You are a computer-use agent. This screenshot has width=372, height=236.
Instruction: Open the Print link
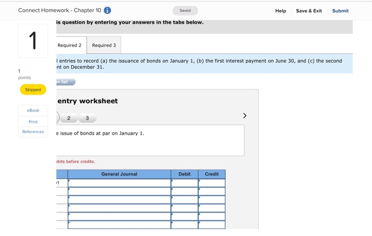pyautogui.click(x=33, y=122)
